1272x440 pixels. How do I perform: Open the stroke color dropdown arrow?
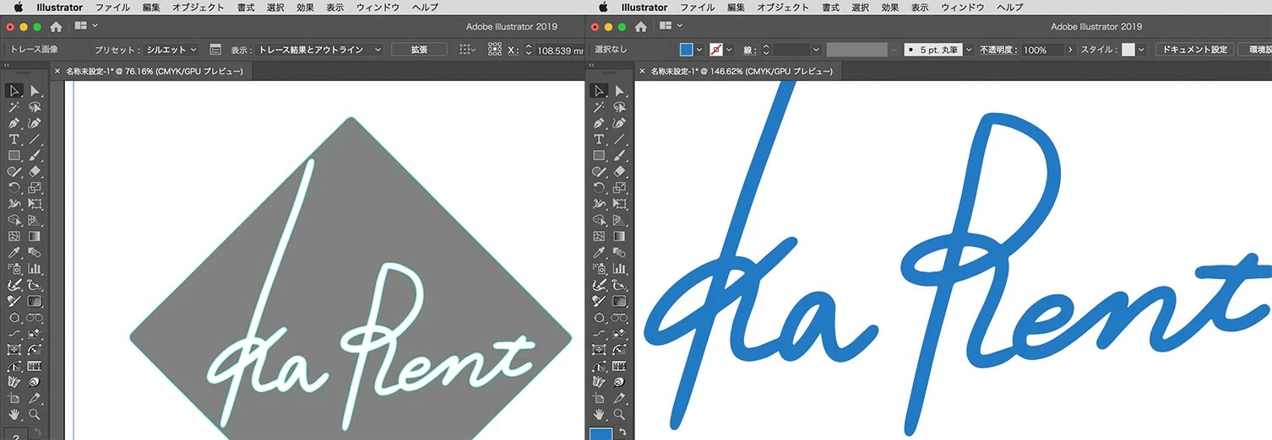[729, 50]
